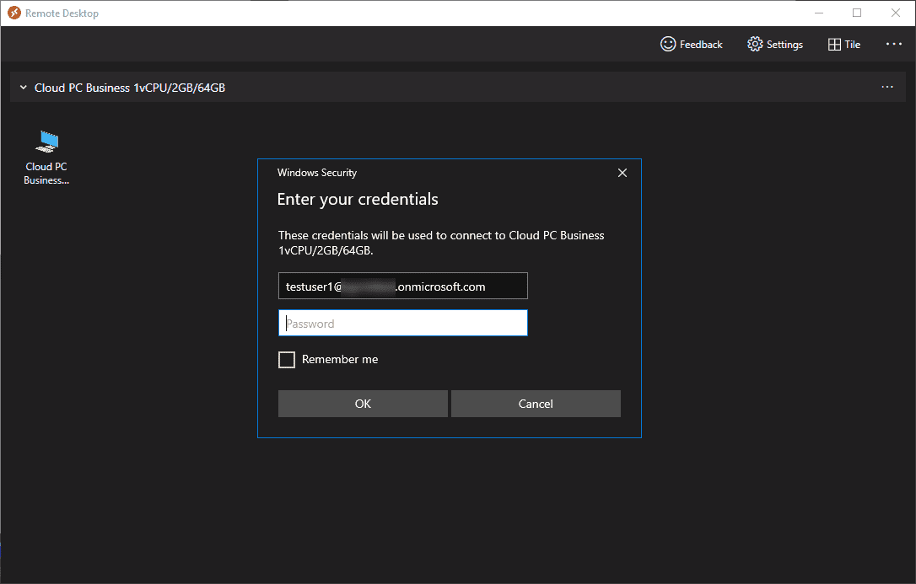Viewport: 916px width, 584px height.
Task: Click the X on the Windows Security dialog
Action: pyautogui.click(x=622, y=173)
